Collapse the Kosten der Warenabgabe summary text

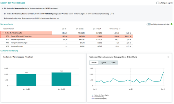[x=3, y=8]
